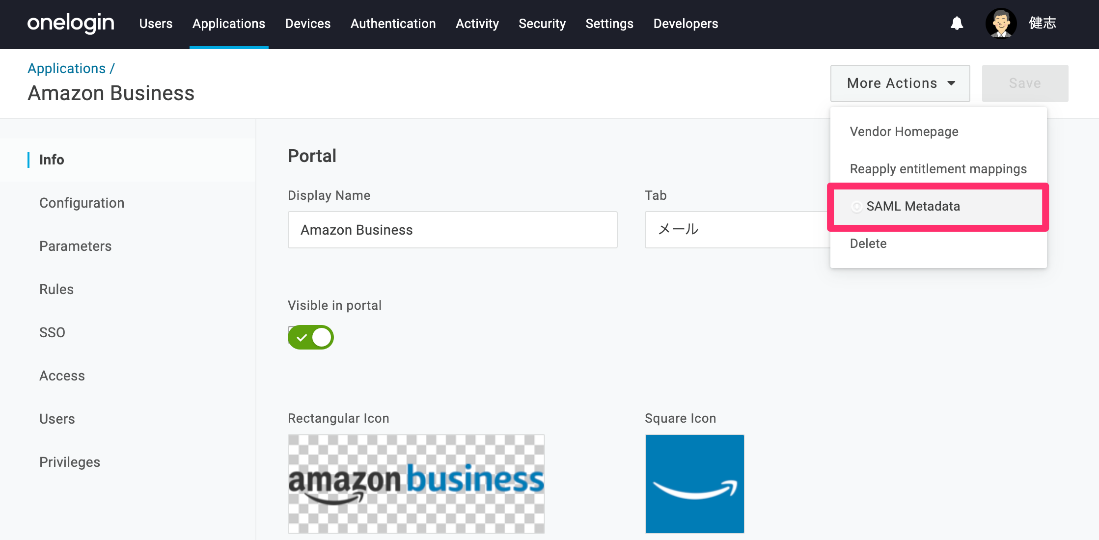The image size is (1099, 540).
Task: Click the Amazon Business rectangular icon image
Action: (416, 484)
